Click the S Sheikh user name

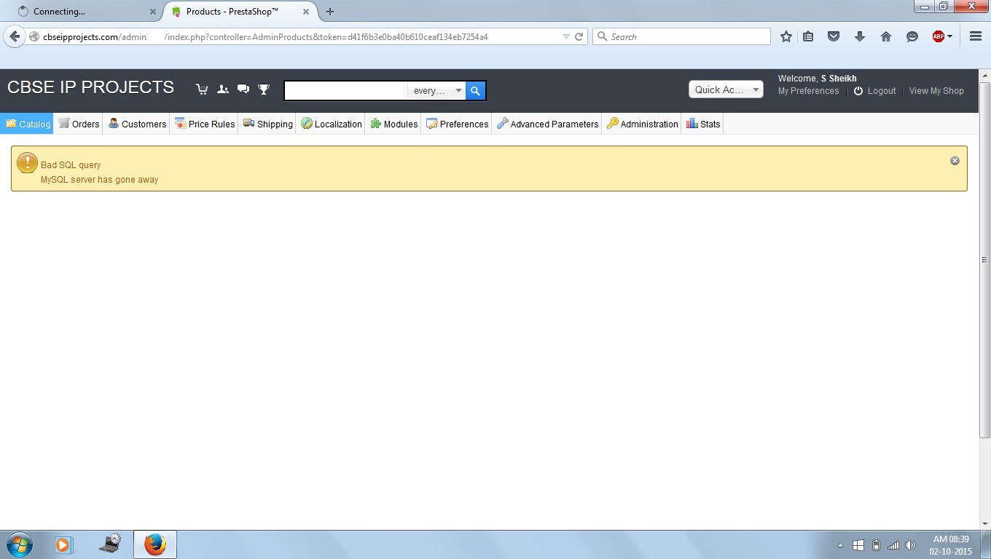[x=839, y=79]
